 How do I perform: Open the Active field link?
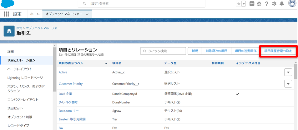click(x=63, y=72)
